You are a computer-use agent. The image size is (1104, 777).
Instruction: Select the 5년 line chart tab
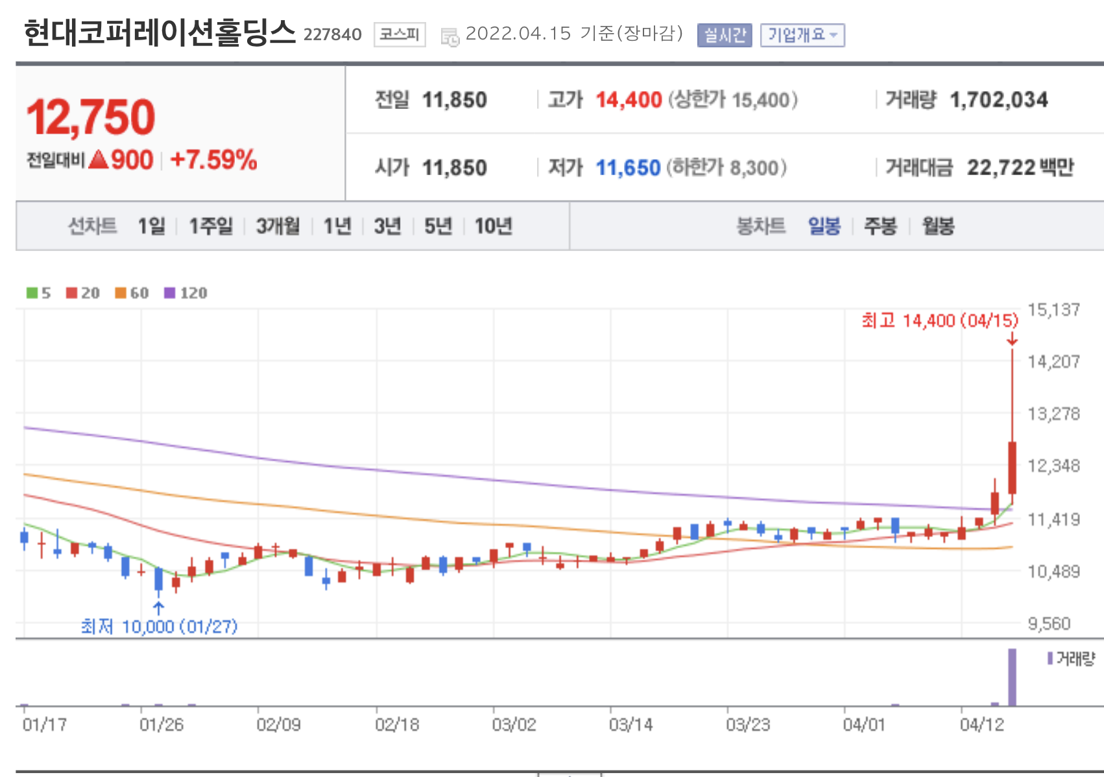[438, 226]
